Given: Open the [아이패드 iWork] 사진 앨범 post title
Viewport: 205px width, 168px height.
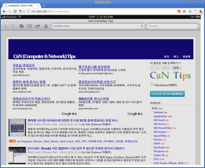Looking at the screenshot, I should [x=76, y=148].
